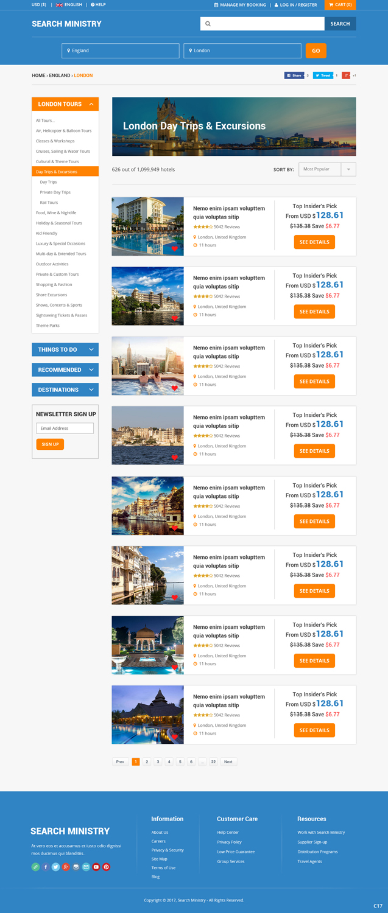The width and height of the screenshot is (388, 913).
Task: Open the footer YouTube icon
Action: click(96, 867)
